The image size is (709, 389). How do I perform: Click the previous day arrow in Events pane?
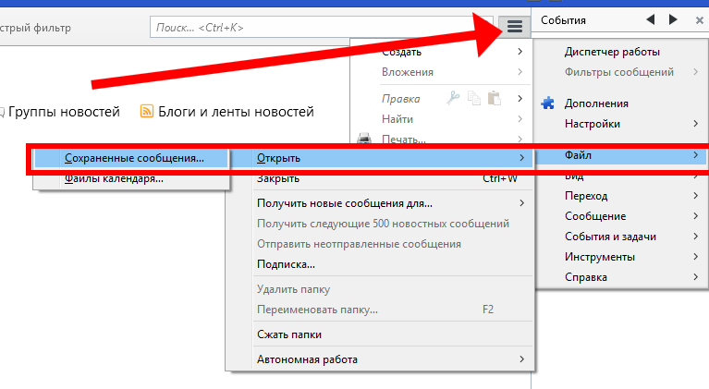(x=651, y=19)
